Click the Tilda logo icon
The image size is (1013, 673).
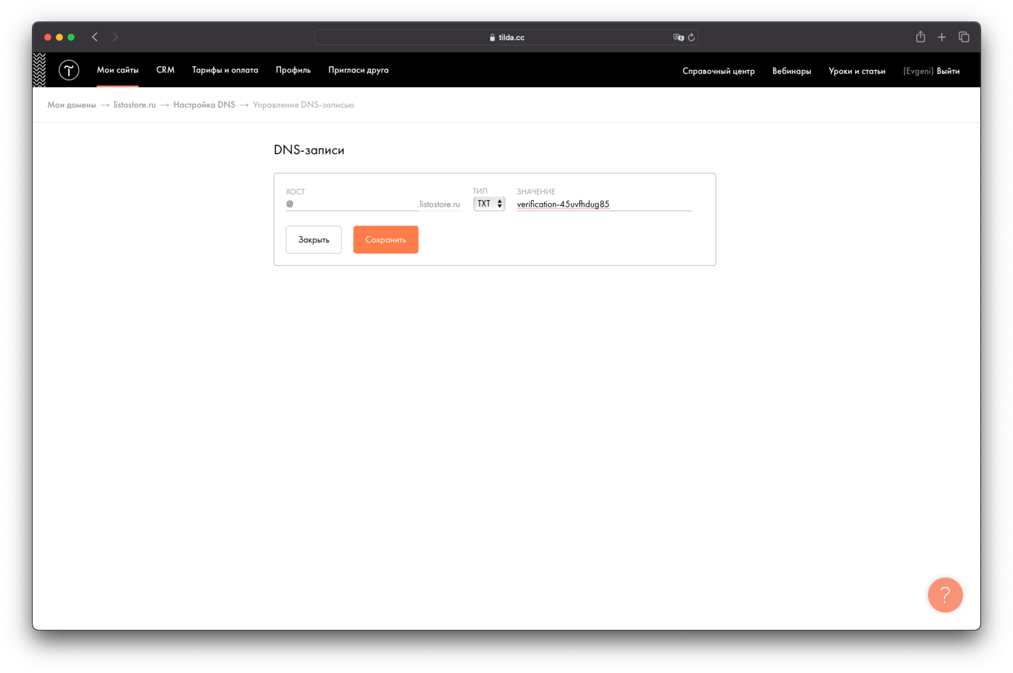[x=69, y=70]
